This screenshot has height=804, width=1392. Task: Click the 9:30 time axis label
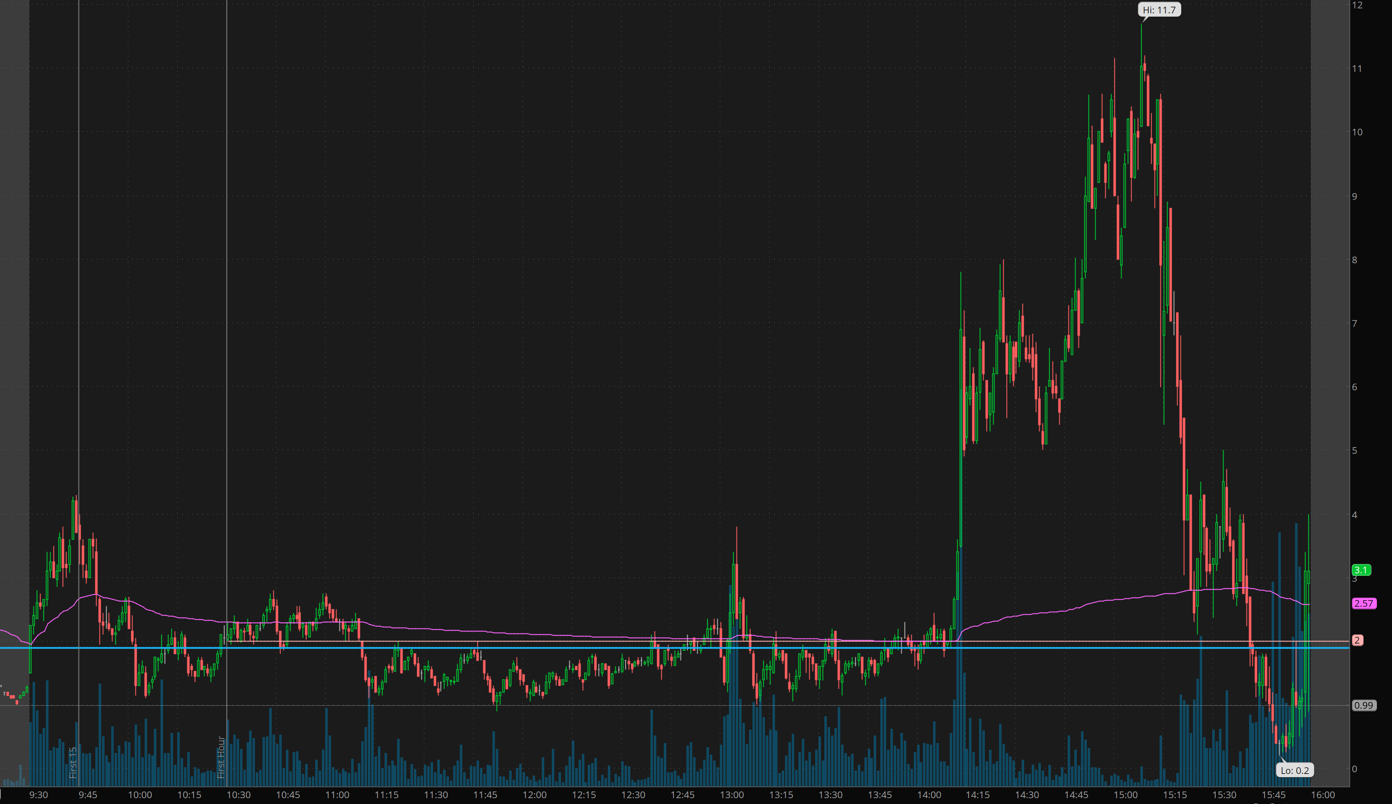pyautogui.click(x=38, y=795)
